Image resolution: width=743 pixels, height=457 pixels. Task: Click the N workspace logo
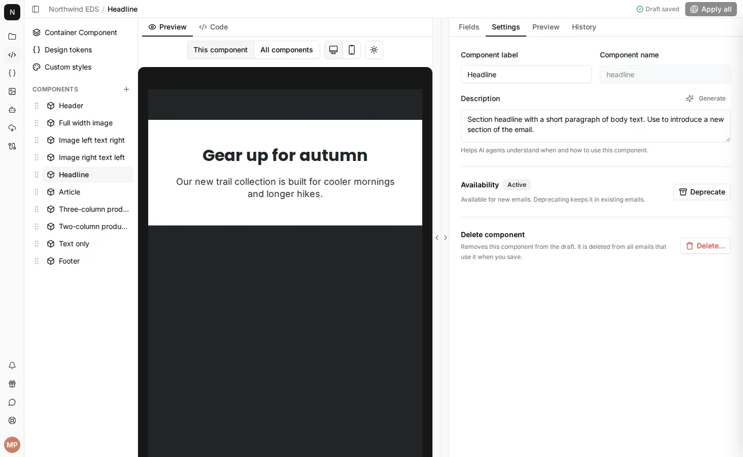click(12, 12)
